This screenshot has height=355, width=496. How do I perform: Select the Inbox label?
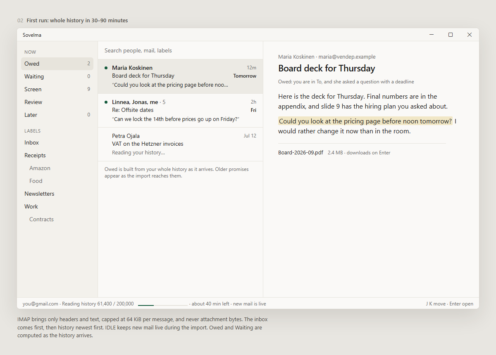click(57, 142)
